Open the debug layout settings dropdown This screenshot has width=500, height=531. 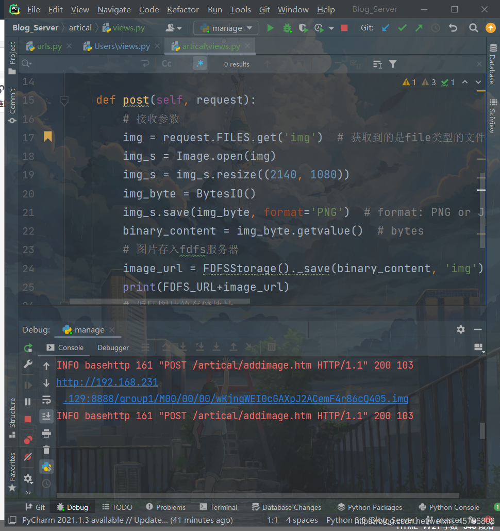478,347
